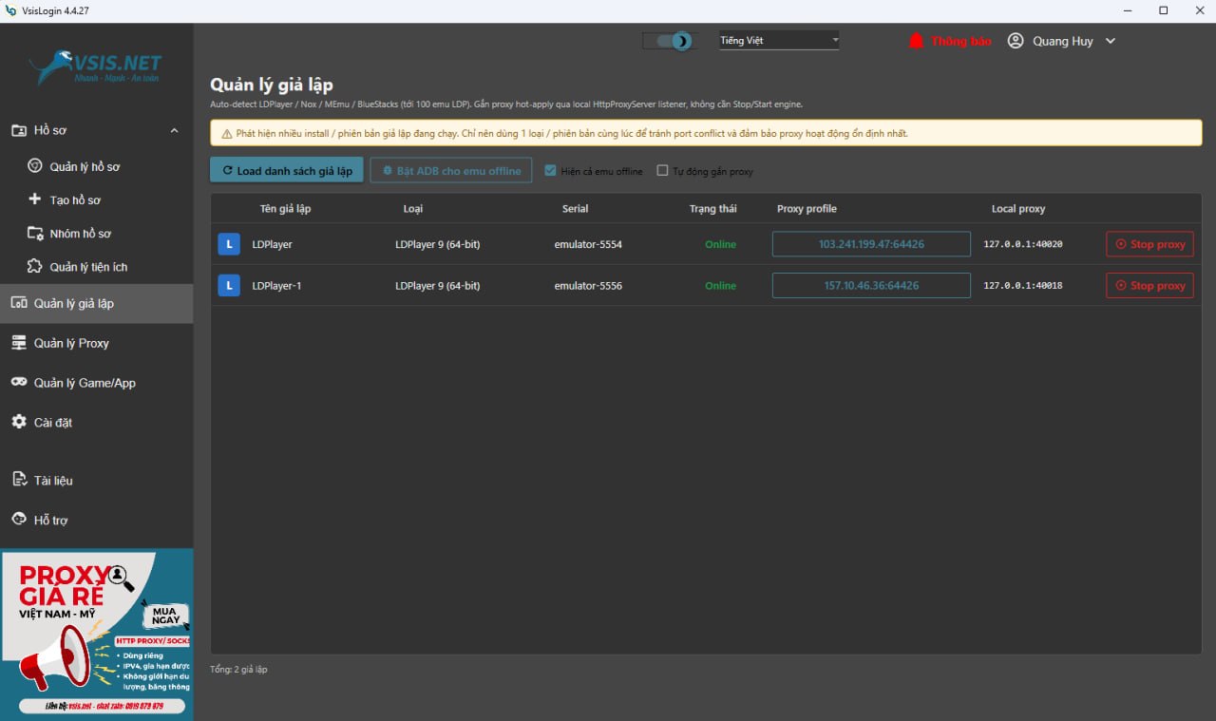Click the Hồ sơ folder icon
The width and height of the screenshot is (1216, 721).
[19, 130]
